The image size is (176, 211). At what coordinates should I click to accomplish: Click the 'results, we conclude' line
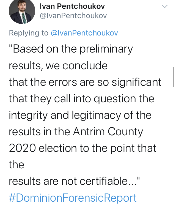58,66
